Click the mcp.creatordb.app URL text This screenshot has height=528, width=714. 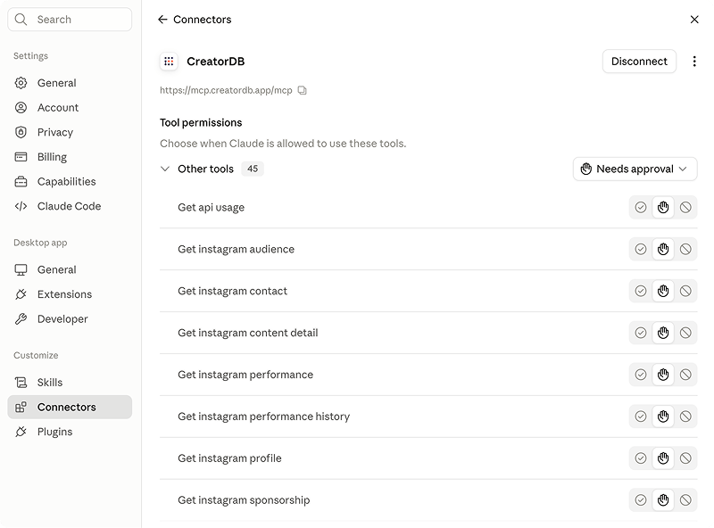pos(226,90)
